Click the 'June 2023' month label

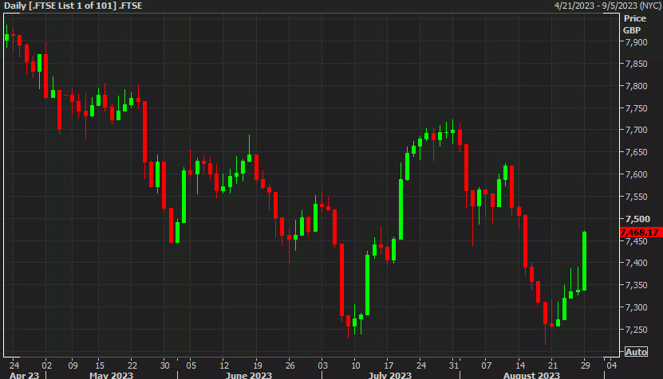point(249,375)
